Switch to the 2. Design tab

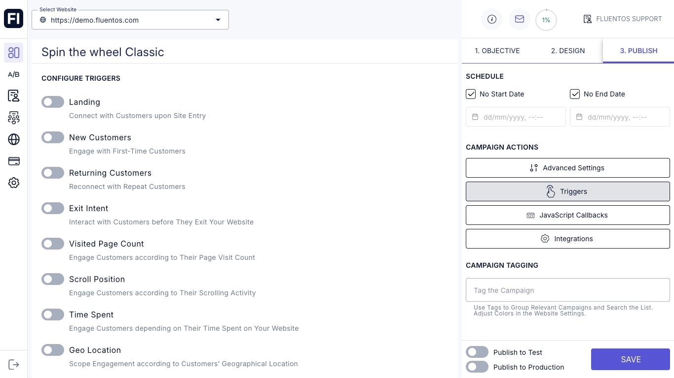(568, 51)
